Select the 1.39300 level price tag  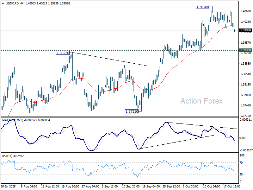pyautogui.click(x=245, y=50)
